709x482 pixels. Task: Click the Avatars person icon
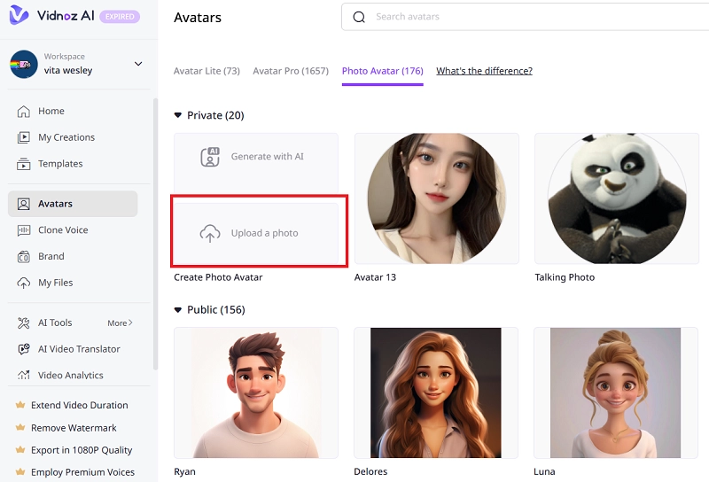(24, 204)
